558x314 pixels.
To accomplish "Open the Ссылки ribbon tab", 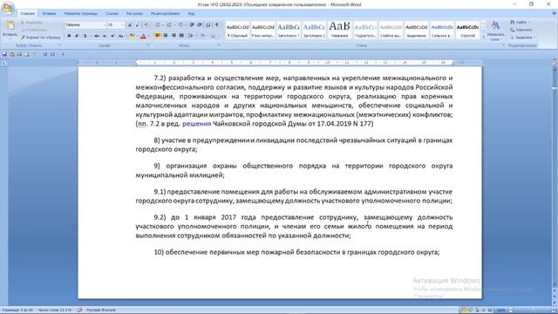I will point(112,14).
